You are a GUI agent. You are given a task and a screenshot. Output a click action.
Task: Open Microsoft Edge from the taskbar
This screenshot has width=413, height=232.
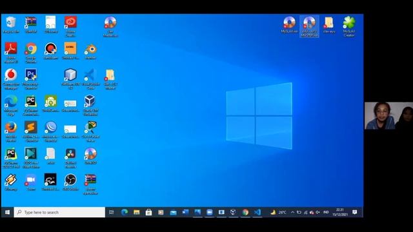125,212
